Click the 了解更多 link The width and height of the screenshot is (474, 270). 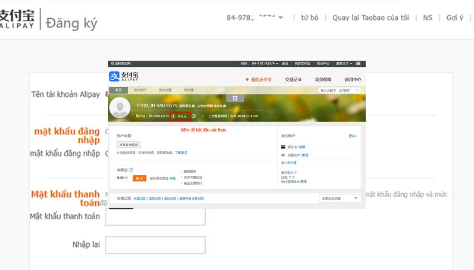[x=181, y=153]
